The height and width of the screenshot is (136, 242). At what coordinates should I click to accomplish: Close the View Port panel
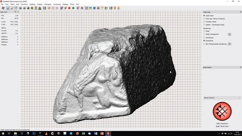18,12
